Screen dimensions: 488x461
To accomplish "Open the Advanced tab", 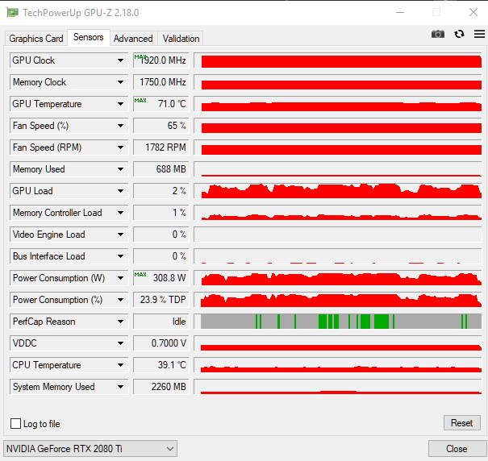I will (x=133, y=38).
